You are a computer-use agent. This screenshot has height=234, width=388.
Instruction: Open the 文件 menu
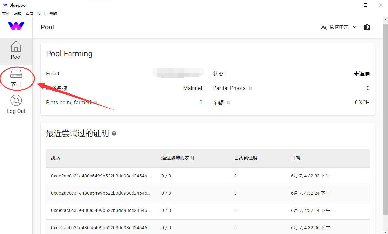[6, 13]
